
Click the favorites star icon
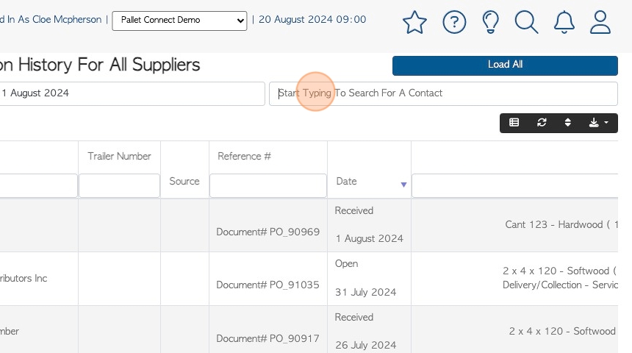pos(414,22)
